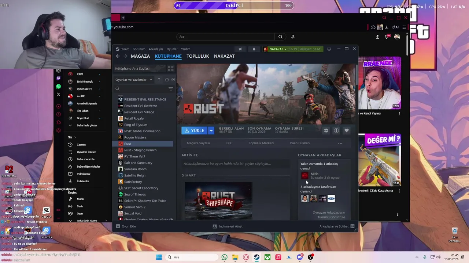Screen dimensions: 469x263
Task: Open Steam announcements megaphone icon
Action: [240, 49]
